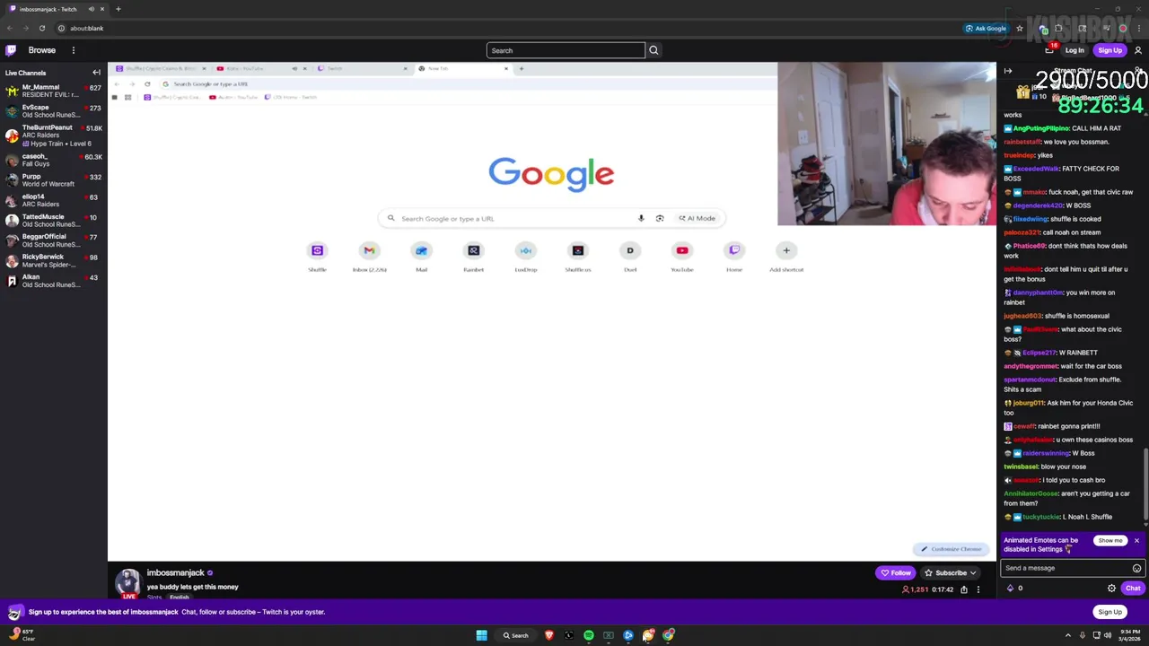This screenshot has height=646, width=1149.
Task: Click the Ask Google button
Action: [x=986, y=28]
